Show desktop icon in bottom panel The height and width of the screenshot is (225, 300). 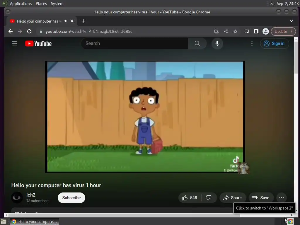coord(4,222)
